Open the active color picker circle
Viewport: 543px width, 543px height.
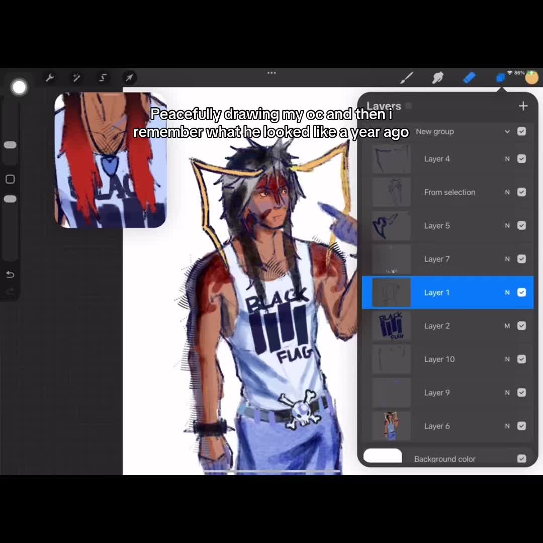pyautogui.click(x=531, y=77)
